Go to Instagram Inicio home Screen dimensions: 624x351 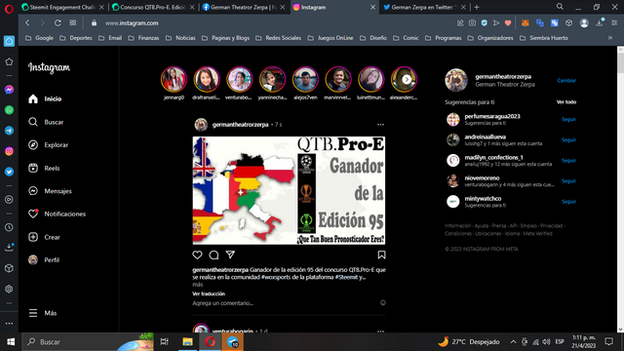(x=45, y=98)
